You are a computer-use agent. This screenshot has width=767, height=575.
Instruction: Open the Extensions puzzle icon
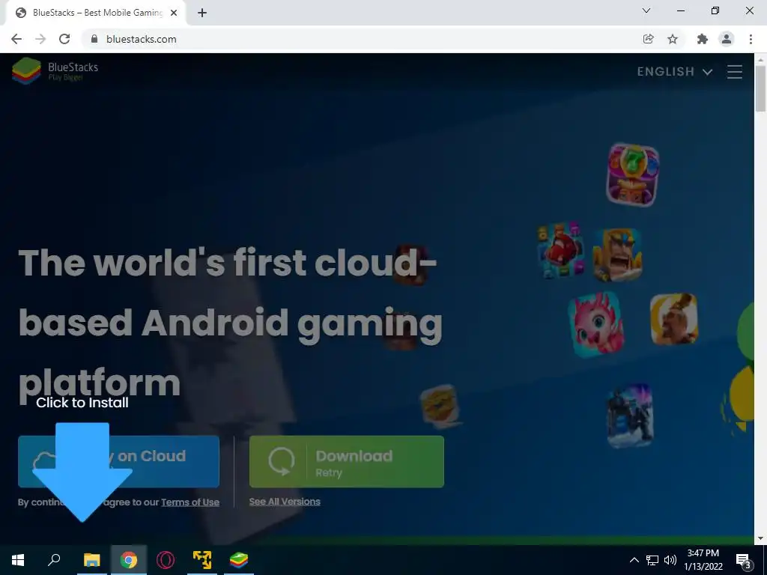[703, 39]
